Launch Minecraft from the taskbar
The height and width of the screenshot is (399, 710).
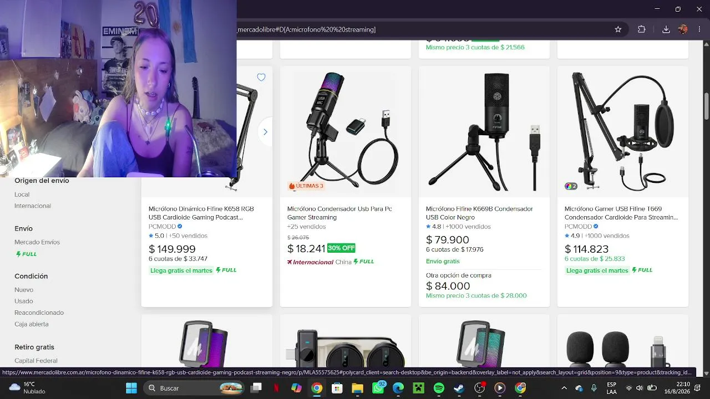[x=419, y=388]
